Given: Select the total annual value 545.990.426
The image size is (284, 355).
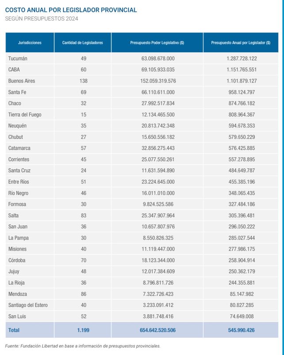Looking at the screenshot, I should [240, 330].
